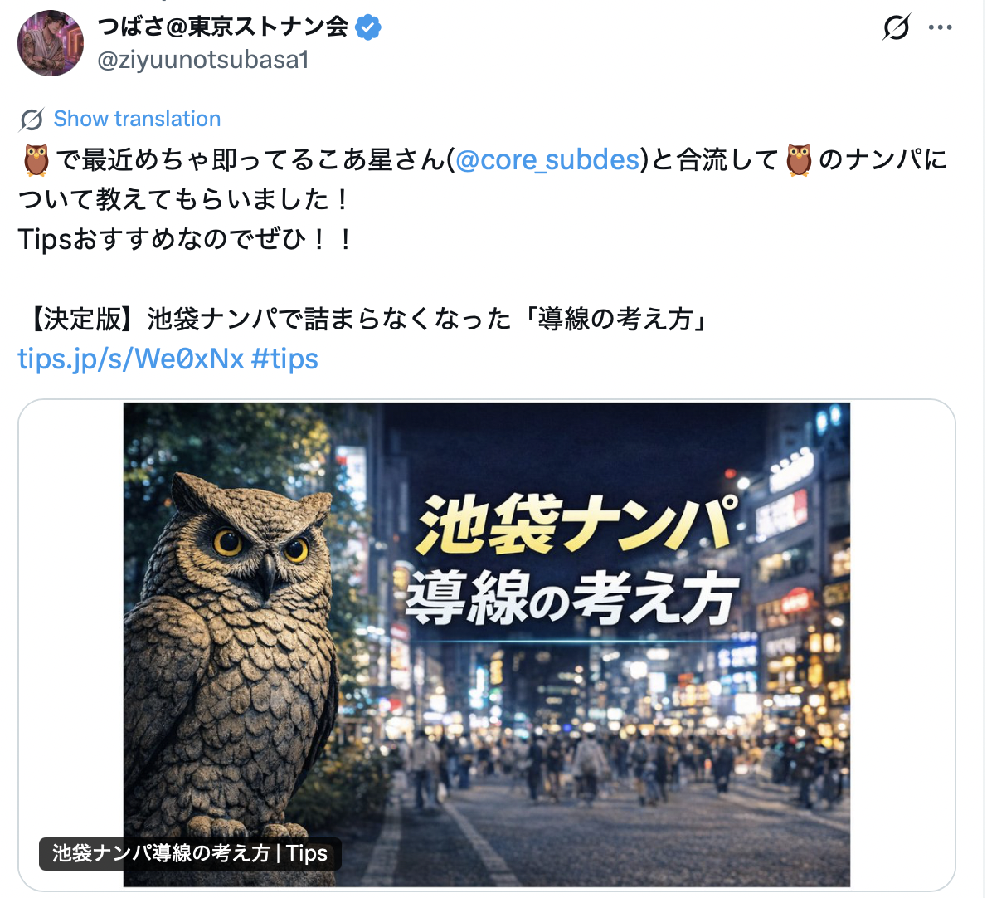Click the white 導線の考え方 text in the image
987x898 pixels.
571,597
